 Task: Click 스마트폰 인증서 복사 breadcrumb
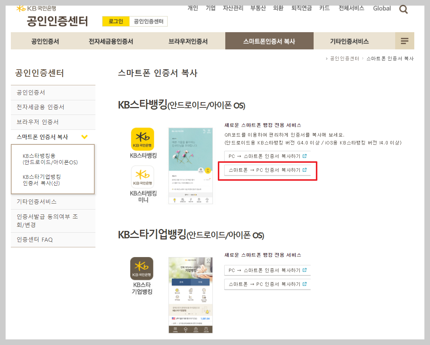tap(390, 58)
